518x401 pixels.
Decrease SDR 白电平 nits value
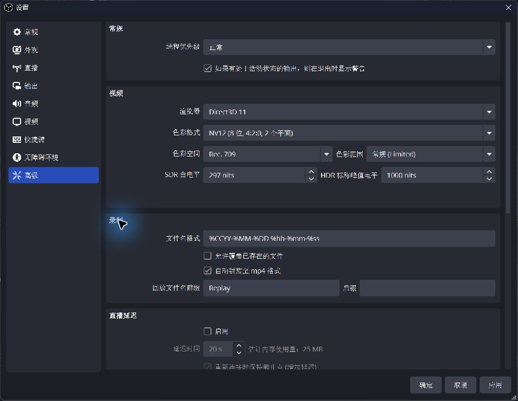(x=311, y=179)
